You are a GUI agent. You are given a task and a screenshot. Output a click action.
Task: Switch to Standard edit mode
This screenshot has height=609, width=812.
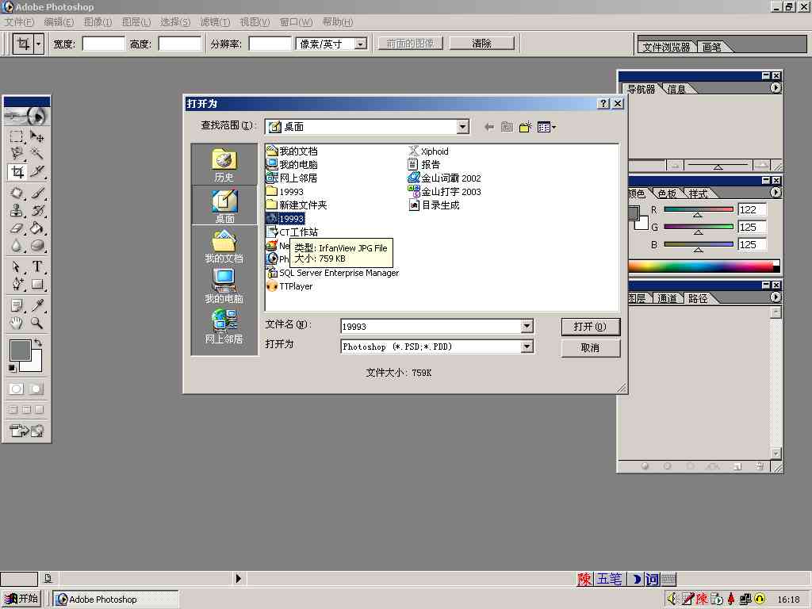[x=17, y=389]
